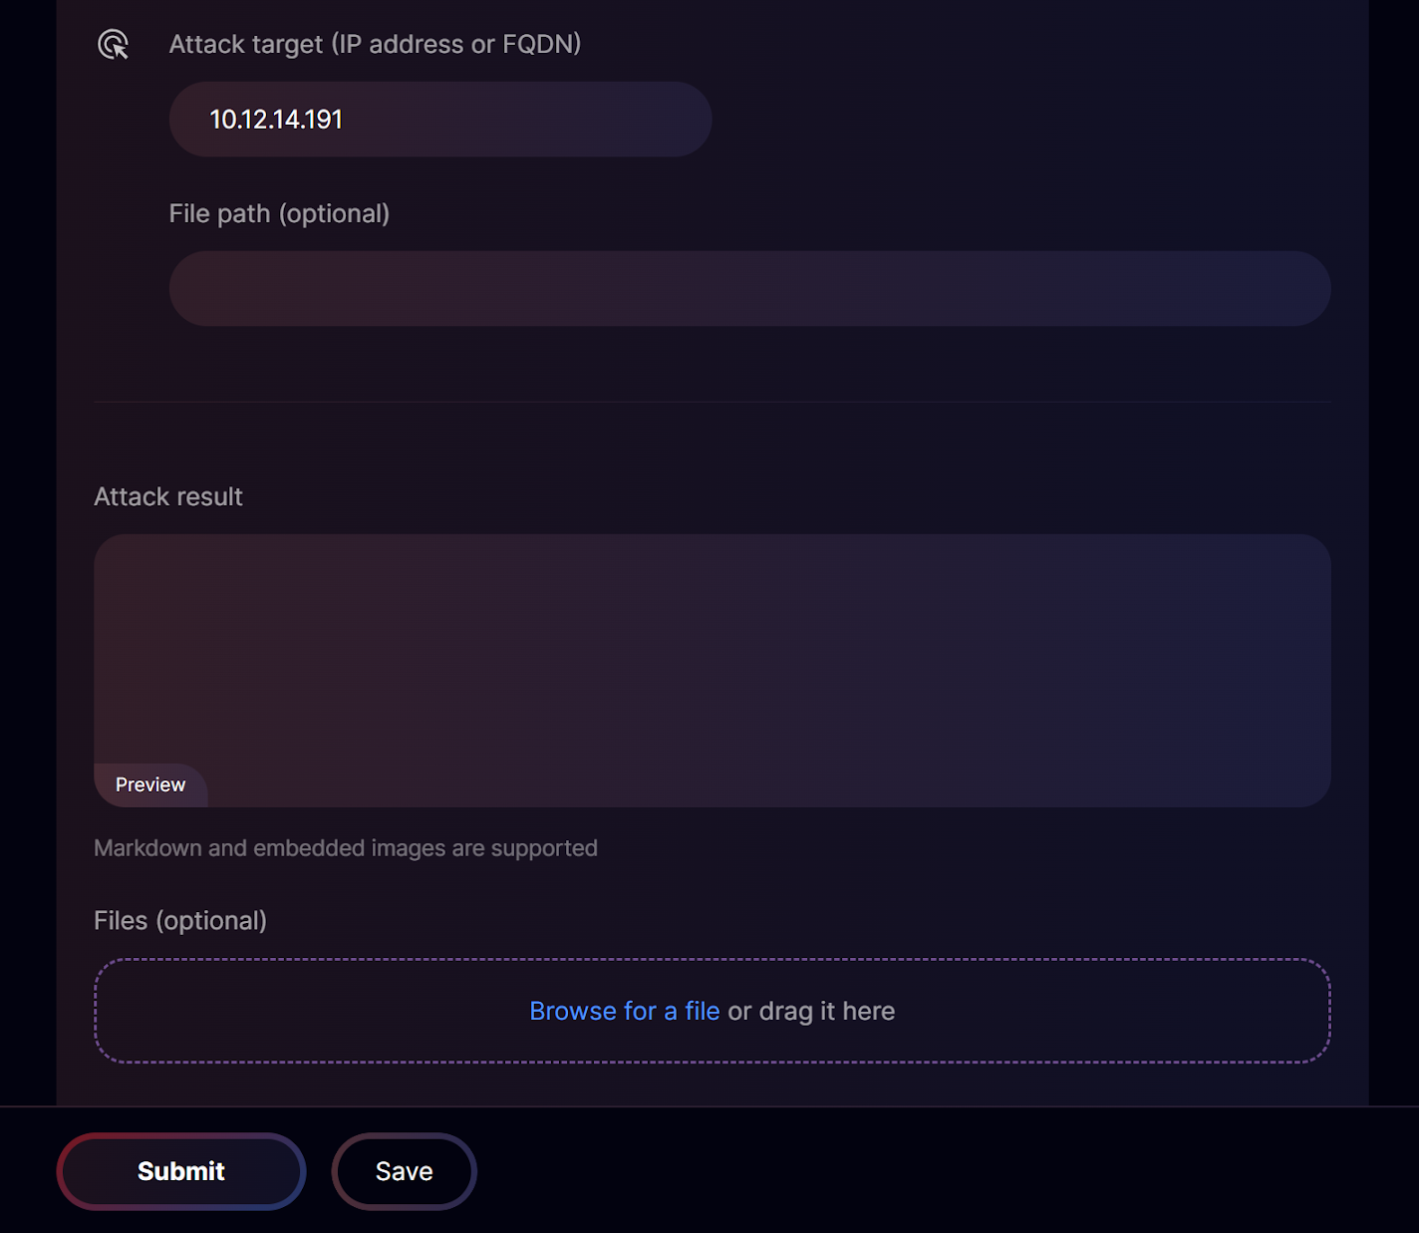Click into the File path input field
This screenshot has width=1419, height=1233.
(749, 289)
